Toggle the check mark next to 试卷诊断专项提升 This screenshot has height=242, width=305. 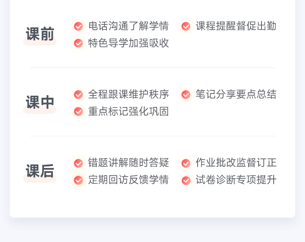186,180
